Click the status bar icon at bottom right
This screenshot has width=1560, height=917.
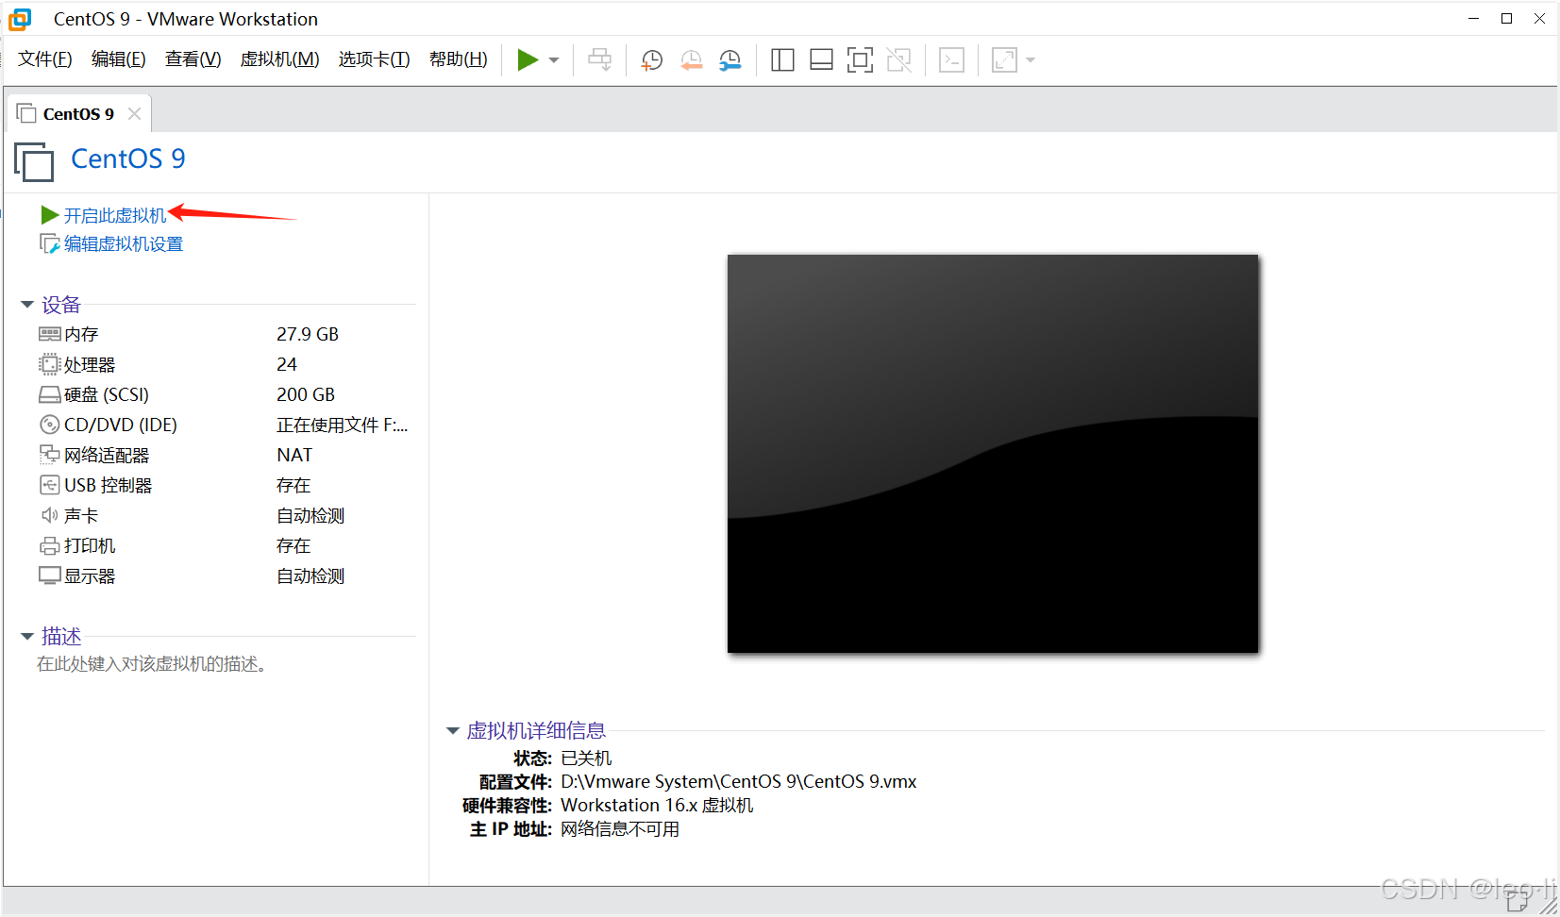(1518, 901)
